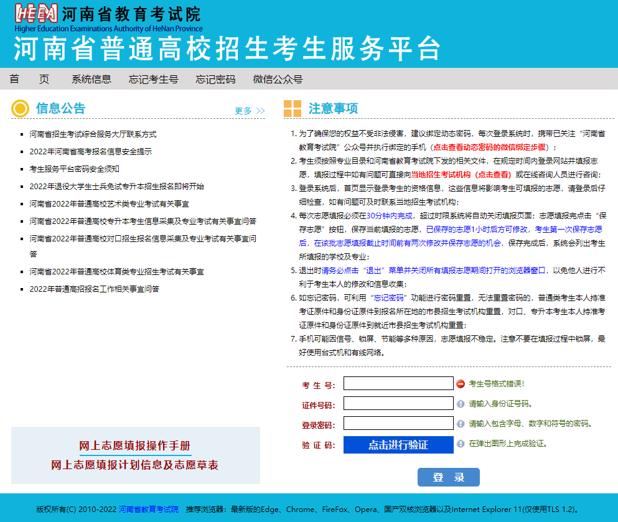Click the 点击进行验证 verification button

pyautogui.click(x=398, y=445)
